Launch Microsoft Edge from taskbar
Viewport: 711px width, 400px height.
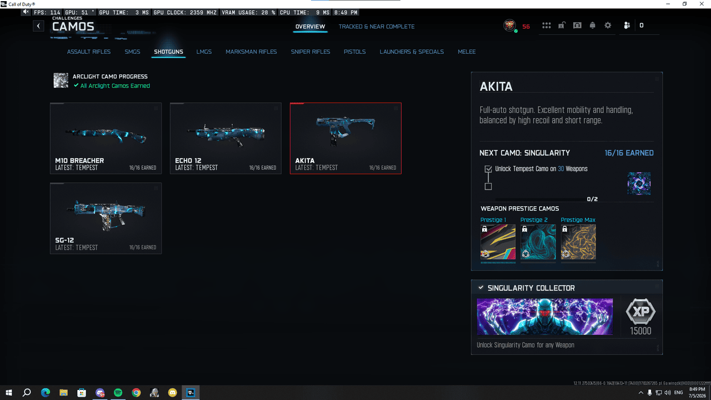click(x=46, y=393)
